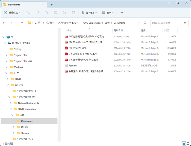Screen dimensions: 191x146
Task: Open the 並べ替え sort dropdown
Action: coord(89,13)
